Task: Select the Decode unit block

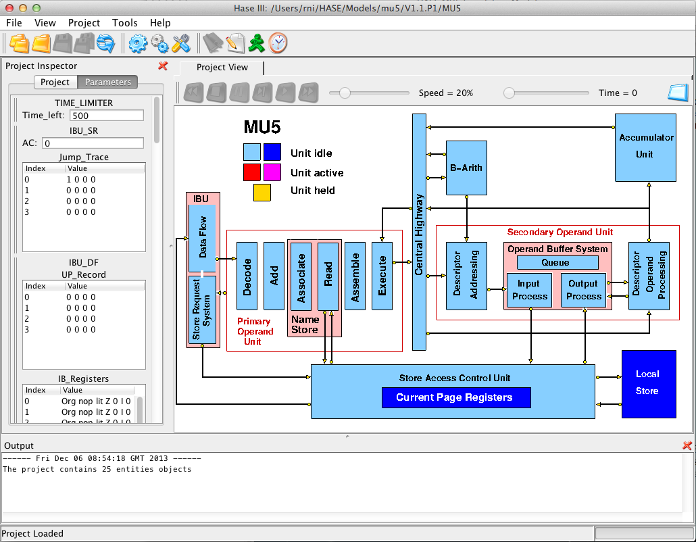Action: pos(247,276)
